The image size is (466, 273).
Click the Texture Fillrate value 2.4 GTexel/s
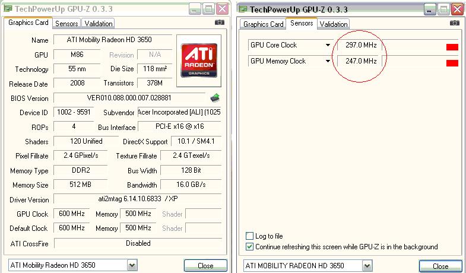pos(191,155)
